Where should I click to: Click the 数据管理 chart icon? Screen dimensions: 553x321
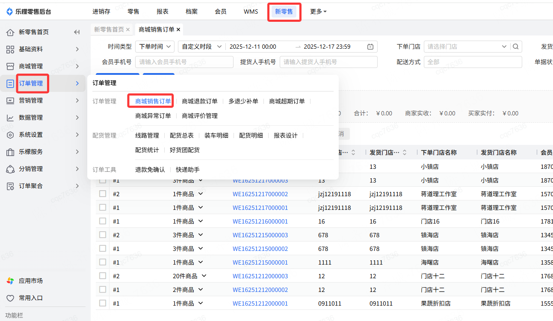(x=10, y=118)
